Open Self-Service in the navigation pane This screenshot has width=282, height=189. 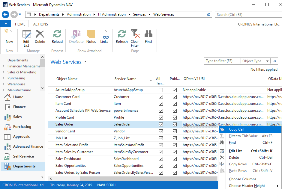(23, 156)
